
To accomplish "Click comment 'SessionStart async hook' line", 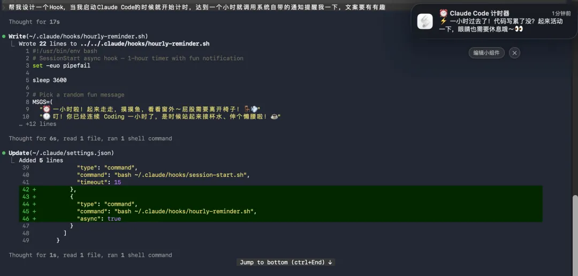I will click(138, 58).
